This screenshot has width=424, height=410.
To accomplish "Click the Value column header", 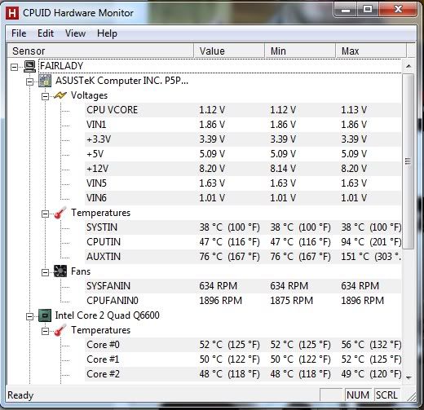I will pos(229,51).
